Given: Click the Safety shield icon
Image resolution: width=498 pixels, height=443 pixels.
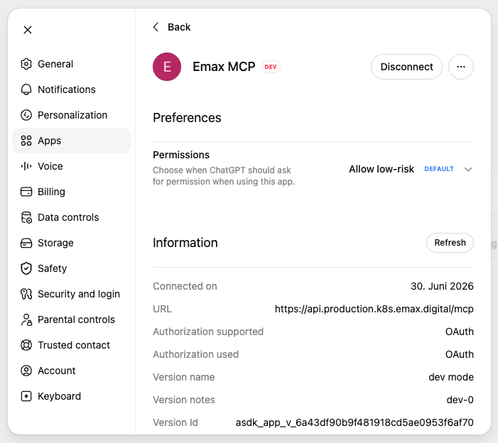Looking at the screenshot, I should (x=26, y=268).
